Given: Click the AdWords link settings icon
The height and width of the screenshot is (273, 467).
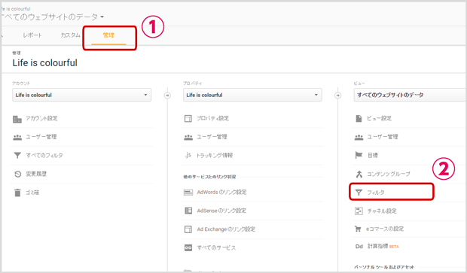Looking at the screenshot, I should point(188,193).
